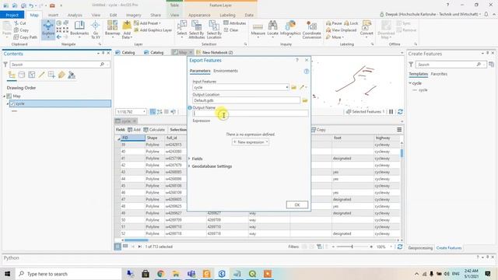Switch to the Environments tab

pos(226,71)
